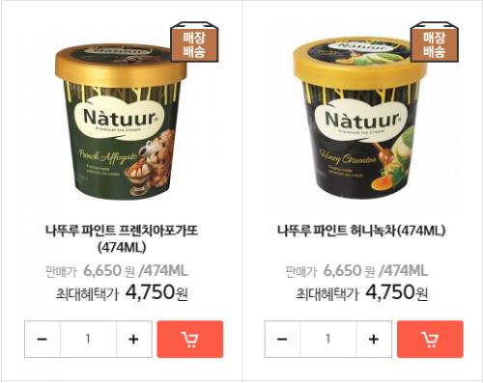Open 나뚜루 파인트 프렌치아포가또 product title
This screenshot has width=483, height=383.
point(122,238)
